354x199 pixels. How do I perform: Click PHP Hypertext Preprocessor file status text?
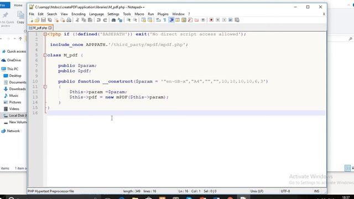tap(51, 191)
